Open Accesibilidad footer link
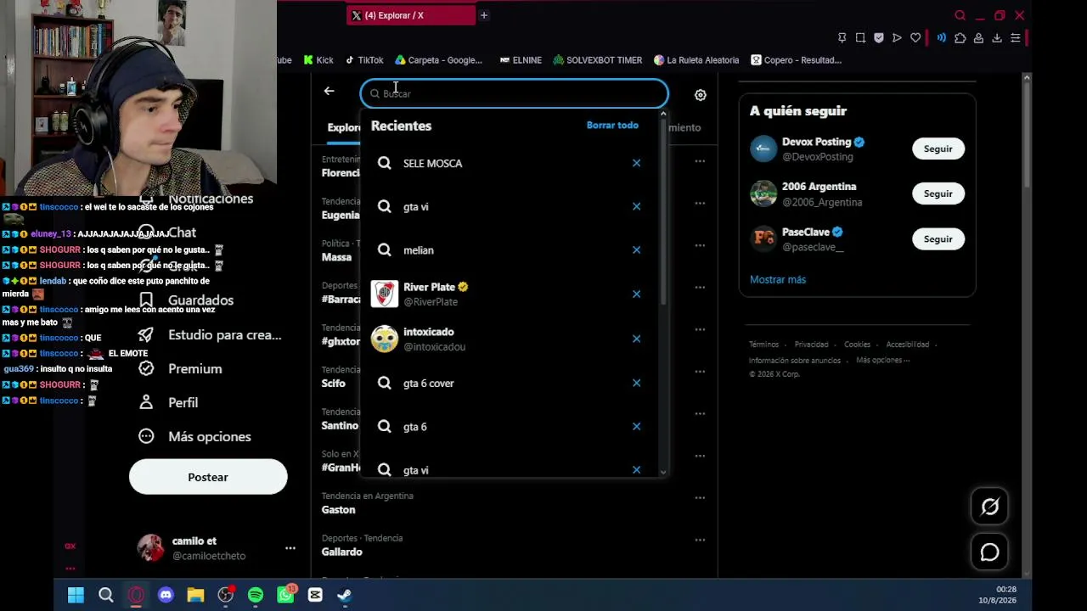Image resolution: width=1087 pixels, height=611 pixels. click(907, 345)
